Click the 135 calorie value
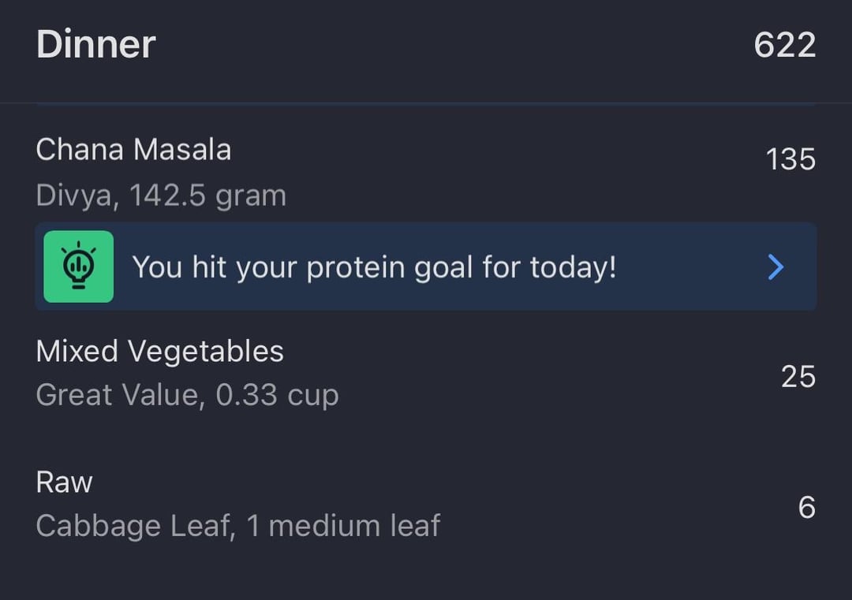This screenshot has height=600, width=852. coord(790,159)
